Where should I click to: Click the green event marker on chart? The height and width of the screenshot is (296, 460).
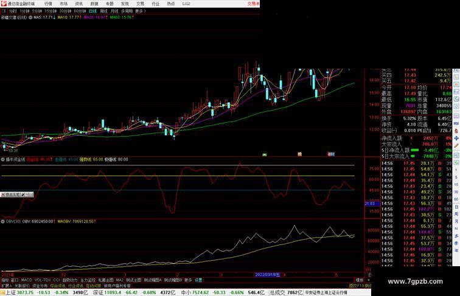pyautogui.click(x=264, y=154)
